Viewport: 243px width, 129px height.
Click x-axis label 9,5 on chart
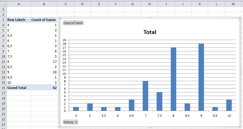point(215,116)
